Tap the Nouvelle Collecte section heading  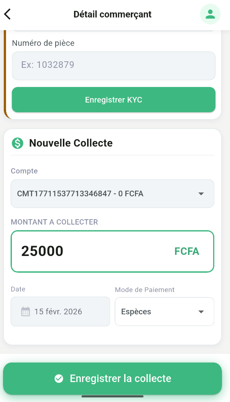(71, 143)
